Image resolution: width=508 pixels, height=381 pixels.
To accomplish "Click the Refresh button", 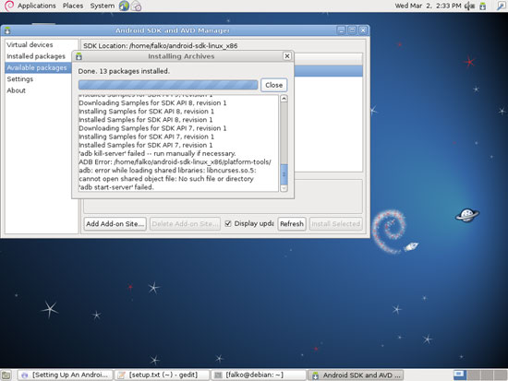I will (x=292, y=223).
